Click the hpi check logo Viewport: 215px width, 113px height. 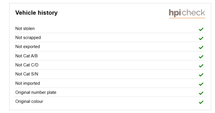point(187,13)
